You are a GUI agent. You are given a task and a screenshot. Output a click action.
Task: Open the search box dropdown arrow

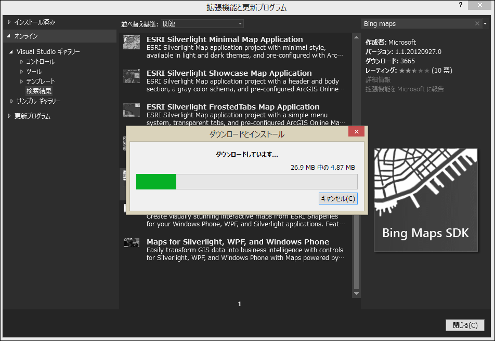[x=485, y=24]
